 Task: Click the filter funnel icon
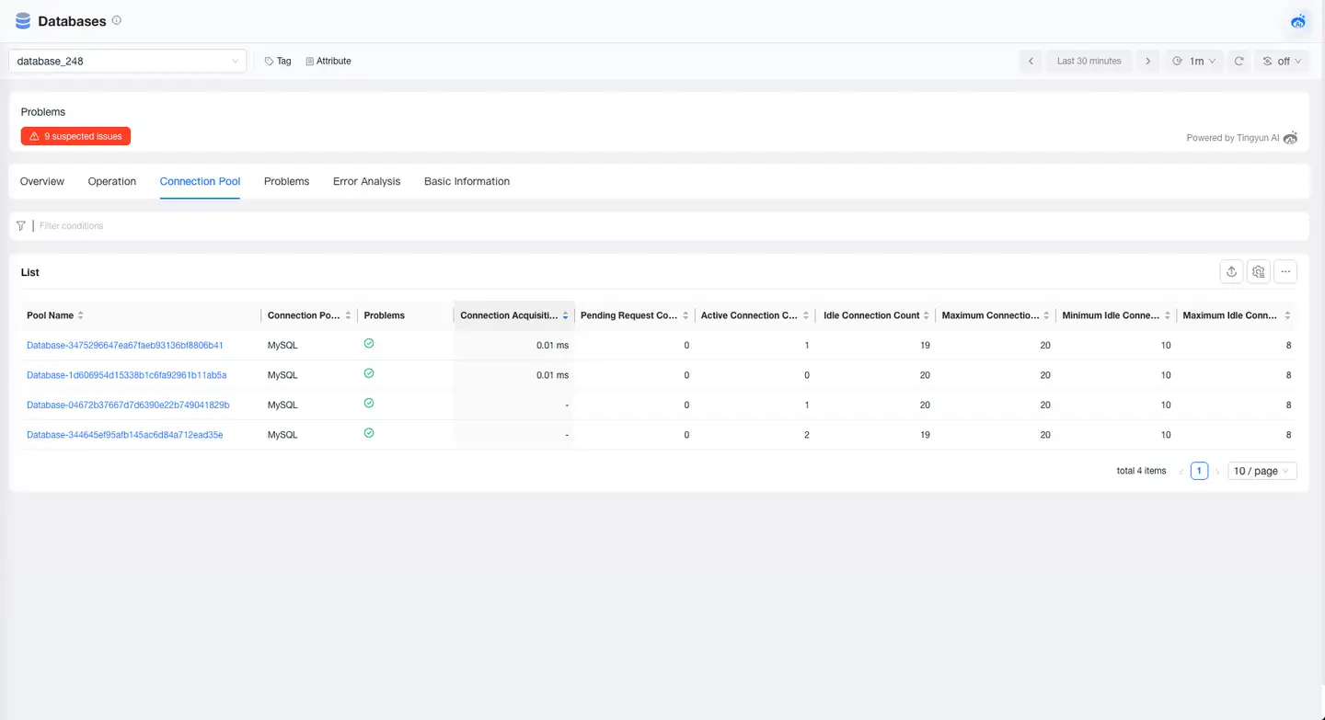tap(20, 225)
